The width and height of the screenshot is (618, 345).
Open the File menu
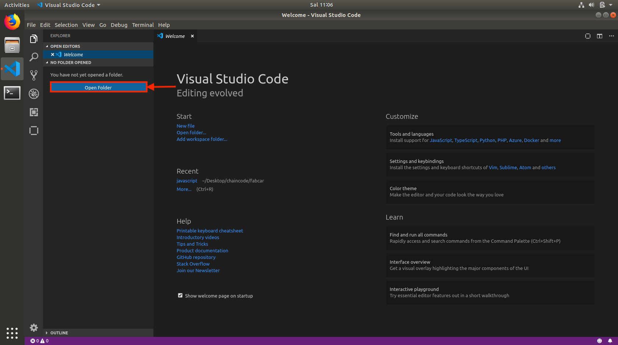pos(31,25)
